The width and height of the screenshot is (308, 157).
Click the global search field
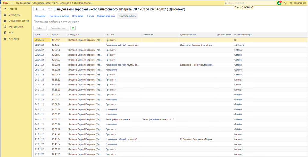[251, 3]
